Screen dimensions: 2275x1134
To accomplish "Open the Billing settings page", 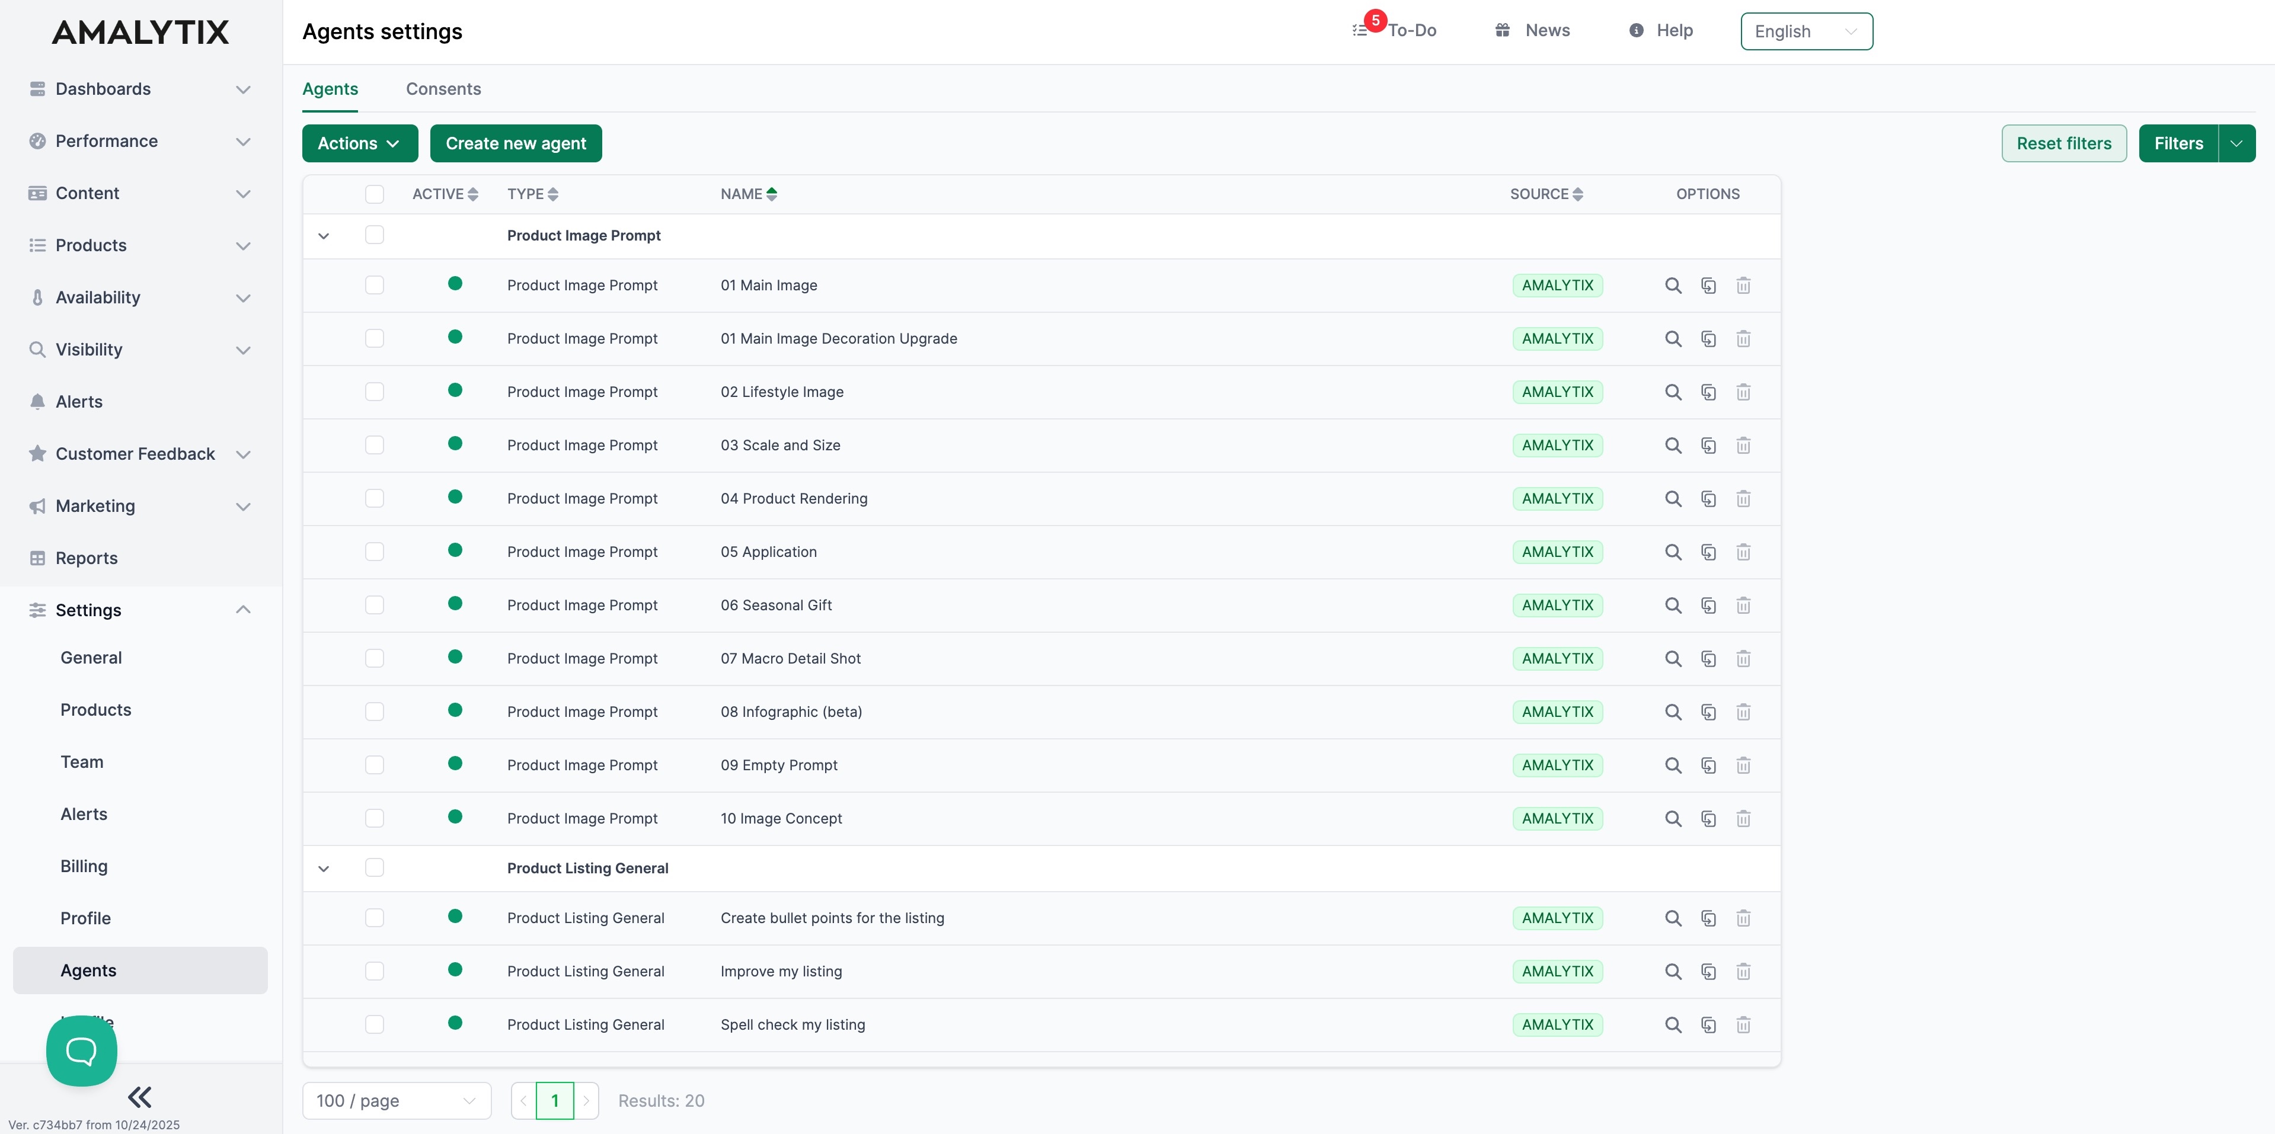I will [83, 866].
